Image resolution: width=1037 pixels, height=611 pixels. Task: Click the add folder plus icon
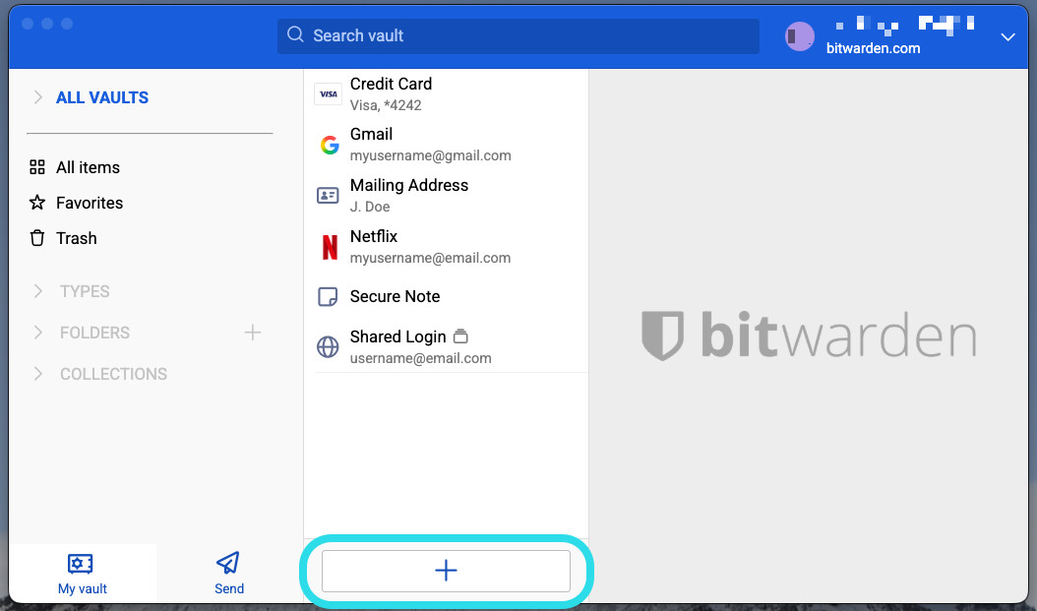tap(253, 333)
